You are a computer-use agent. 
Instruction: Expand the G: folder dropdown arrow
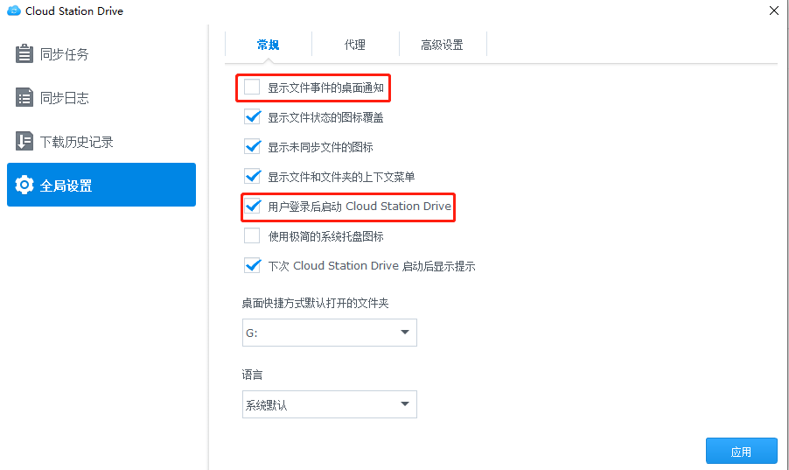405,333
